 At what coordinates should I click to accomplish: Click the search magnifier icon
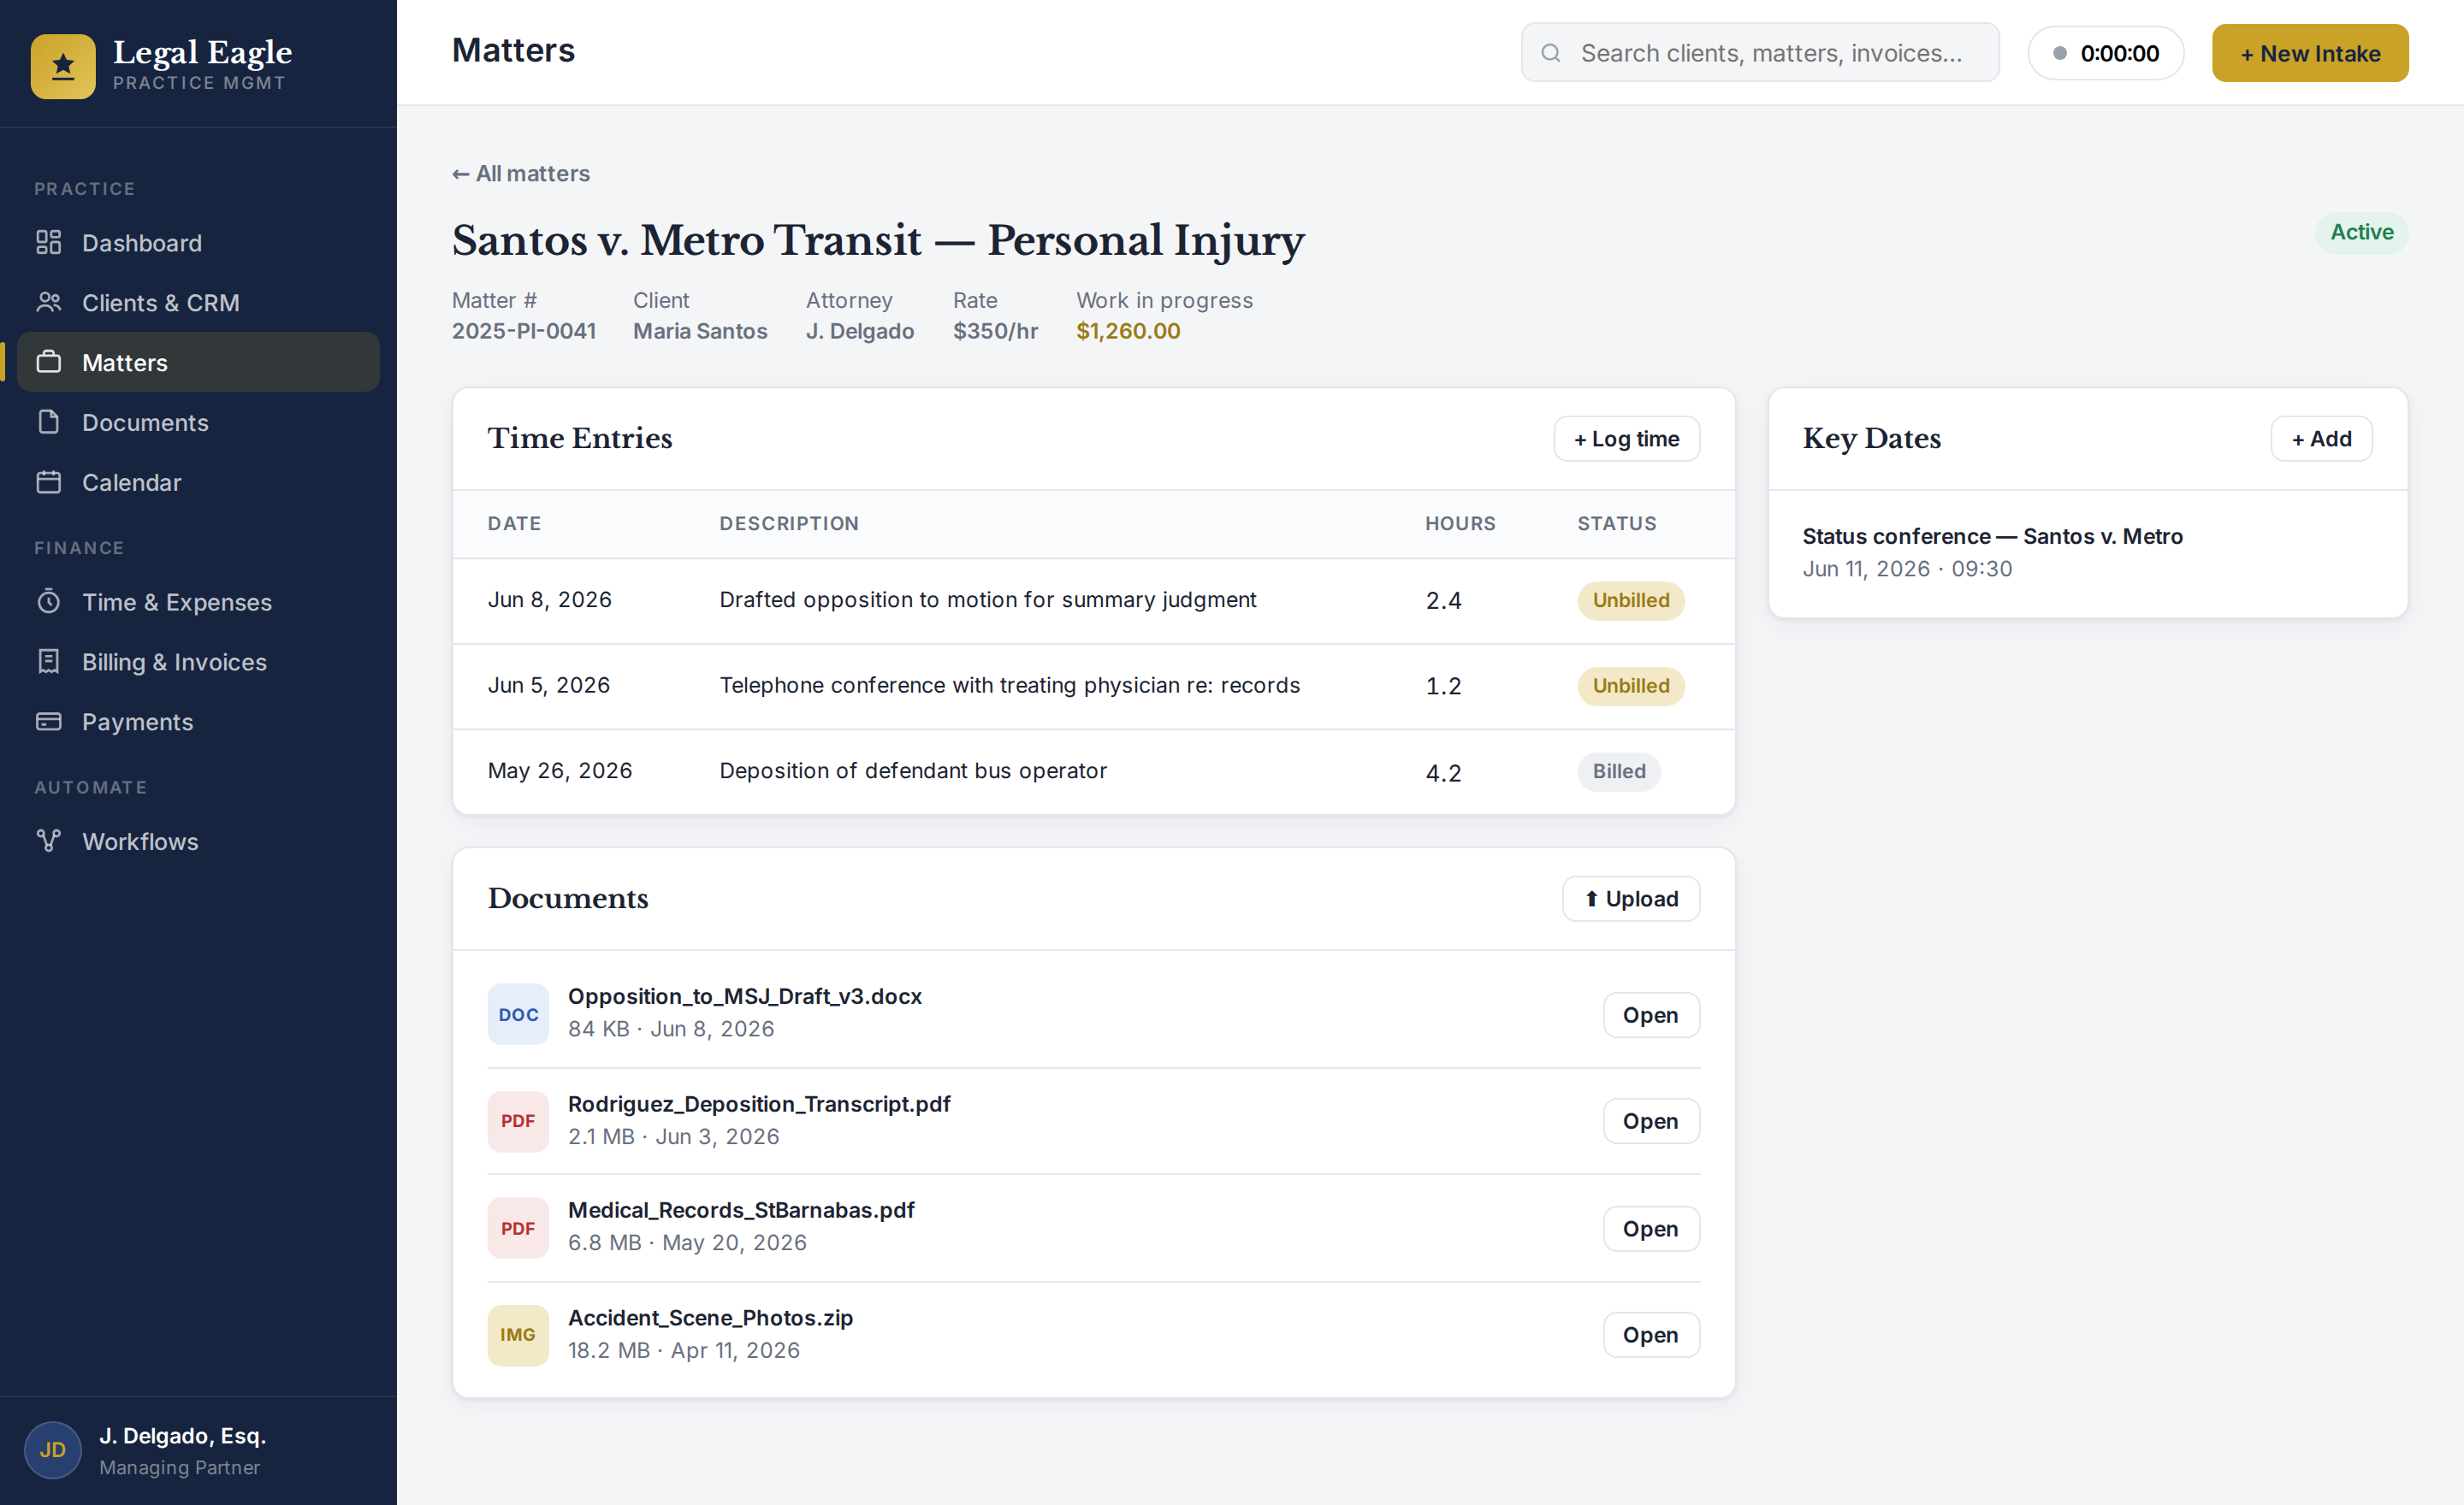pos(1551,53)
